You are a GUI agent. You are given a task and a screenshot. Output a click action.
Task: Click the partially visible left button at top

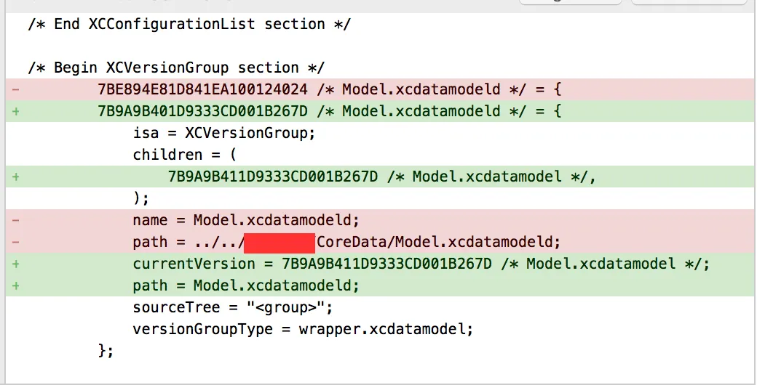571,2
